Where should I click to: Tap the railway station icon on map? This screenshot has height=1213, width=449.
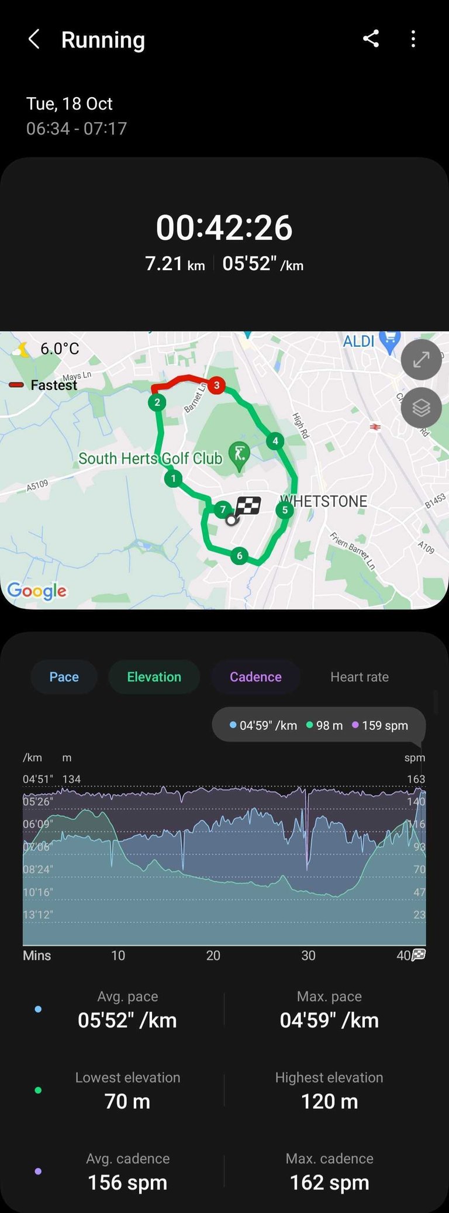tap(375, 427)
